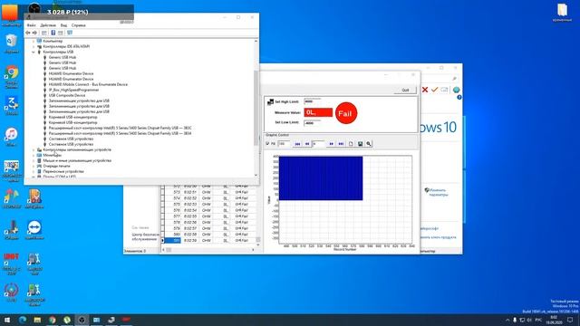Open Microsoft Edge from taskbar

[x=23, y=320]
